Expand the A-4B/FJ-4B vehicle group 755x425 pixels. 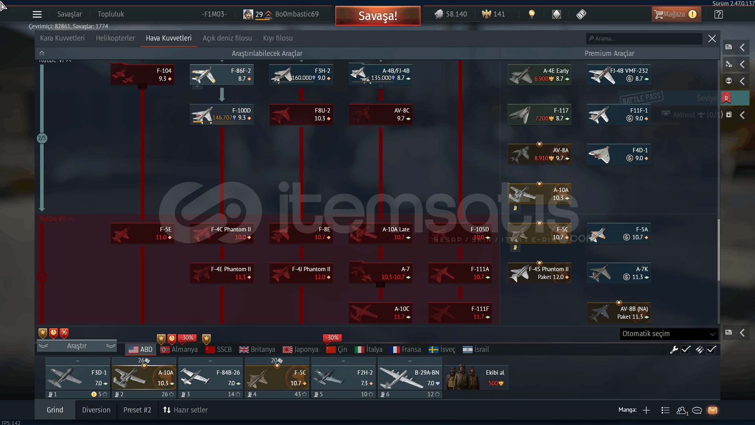point(380,86)
